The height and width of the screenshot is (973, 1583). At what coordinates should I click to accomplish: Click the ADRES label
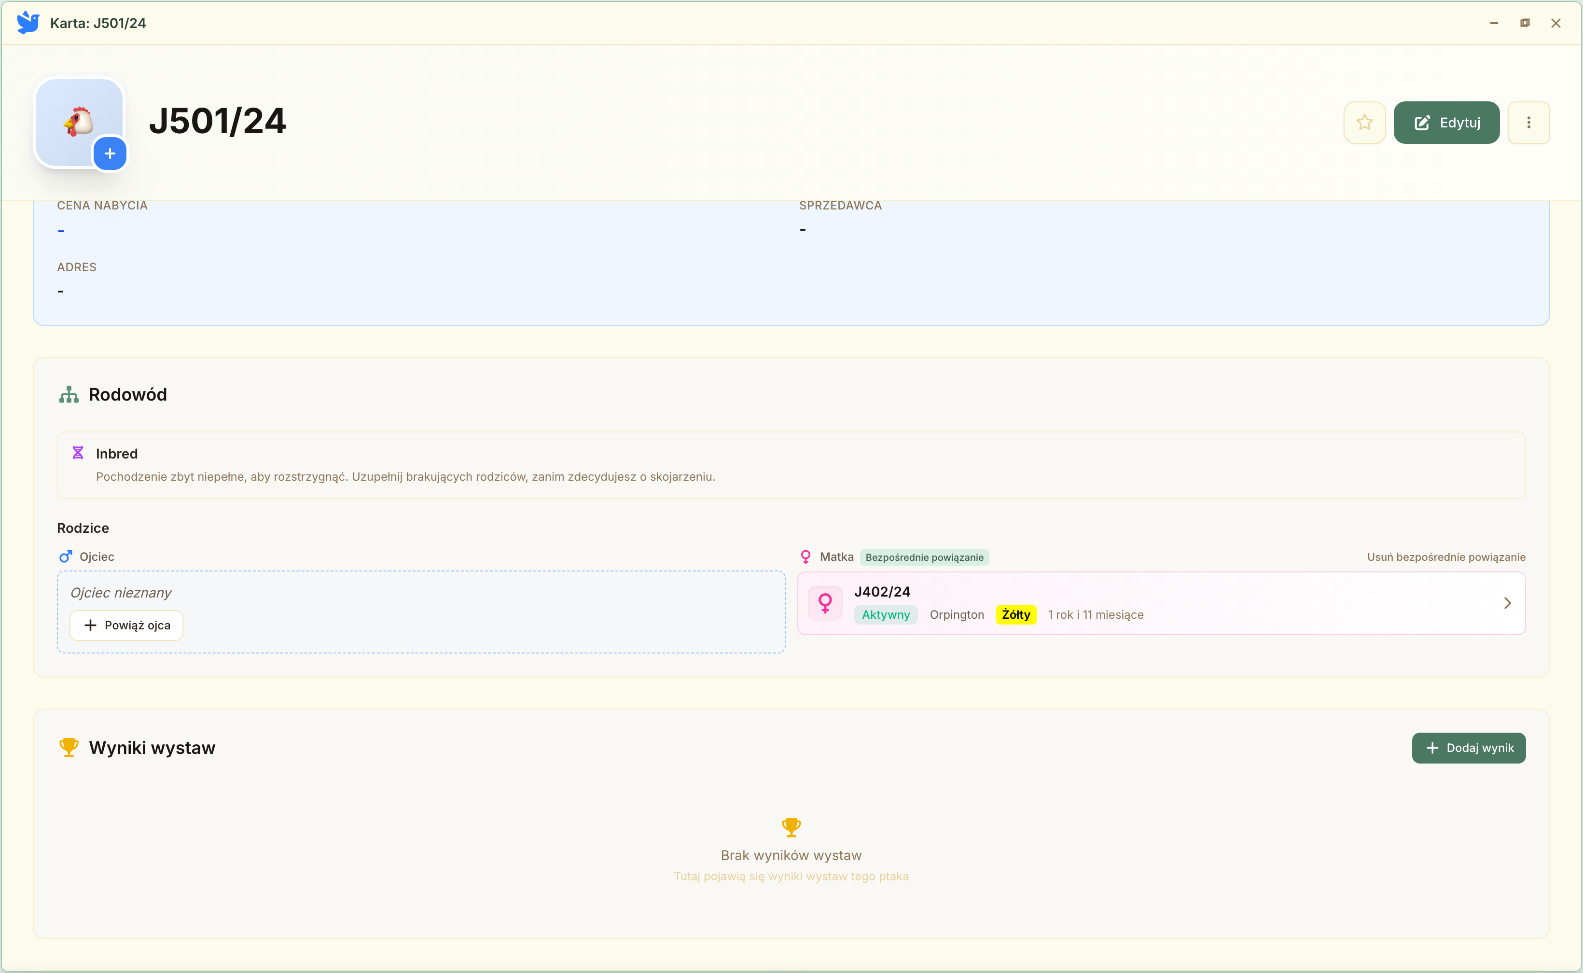tap(77, 267)
